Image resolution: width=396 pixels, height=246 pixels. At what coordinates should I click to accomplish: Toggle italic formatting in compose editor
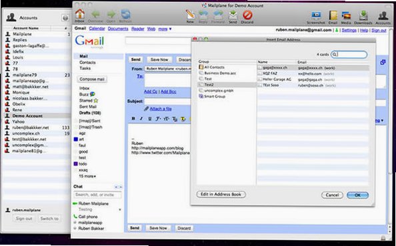[141, 119]
